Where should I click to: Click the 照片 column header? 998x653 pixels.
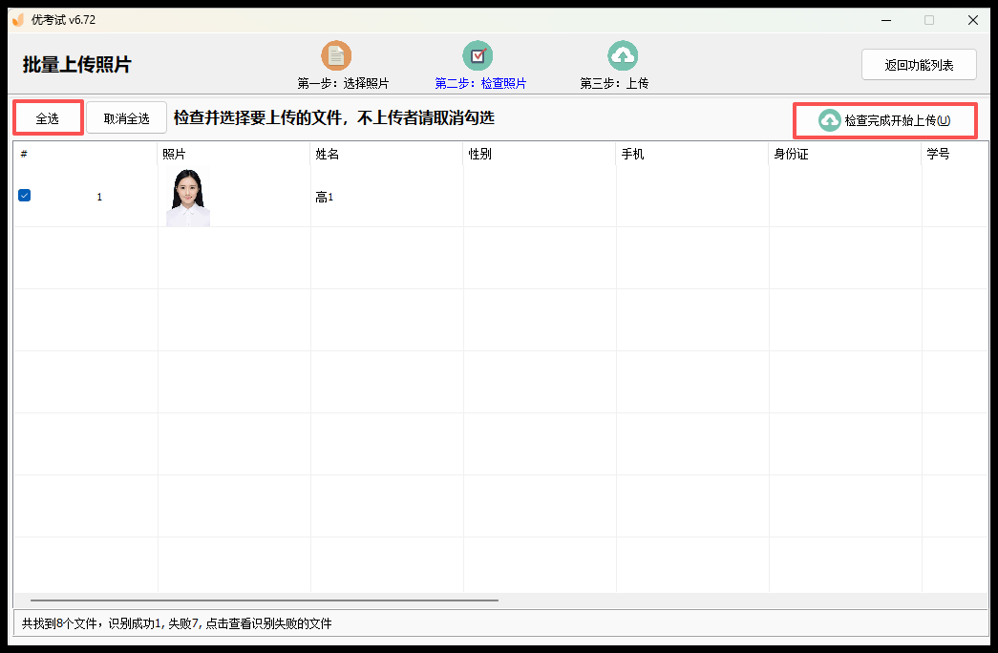click(234, 154)
